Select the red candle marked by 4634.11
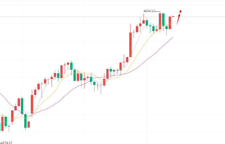This screenshot has height=144, width=225. tap(160, 21)
